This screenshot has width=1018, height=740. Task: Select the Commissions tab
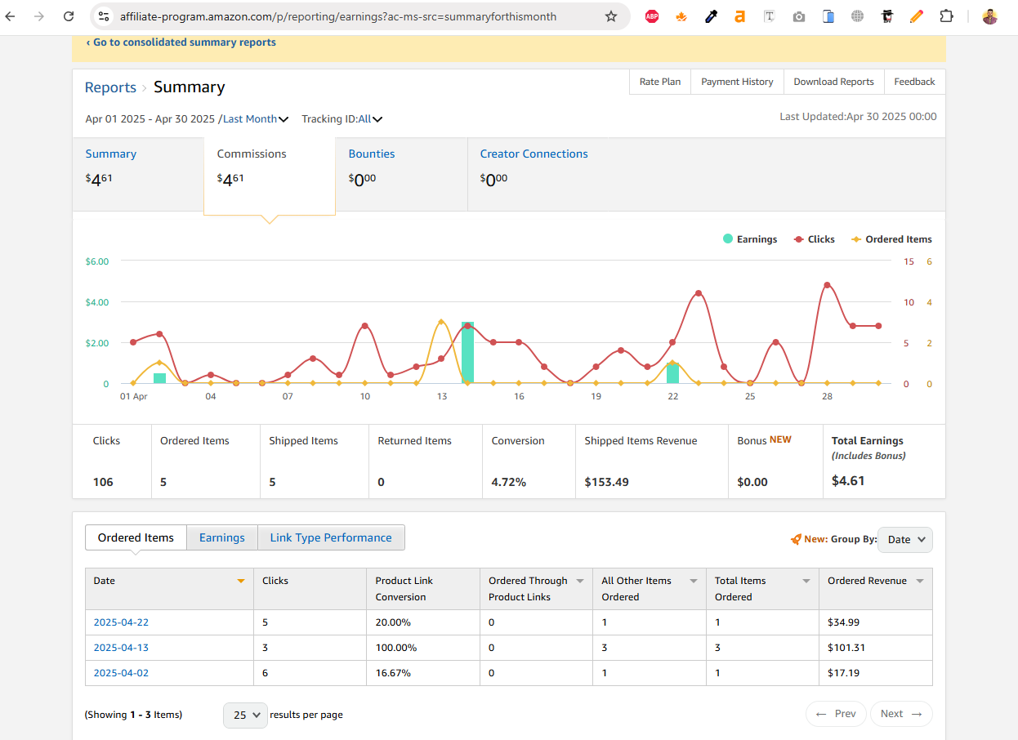pos(270,176)
